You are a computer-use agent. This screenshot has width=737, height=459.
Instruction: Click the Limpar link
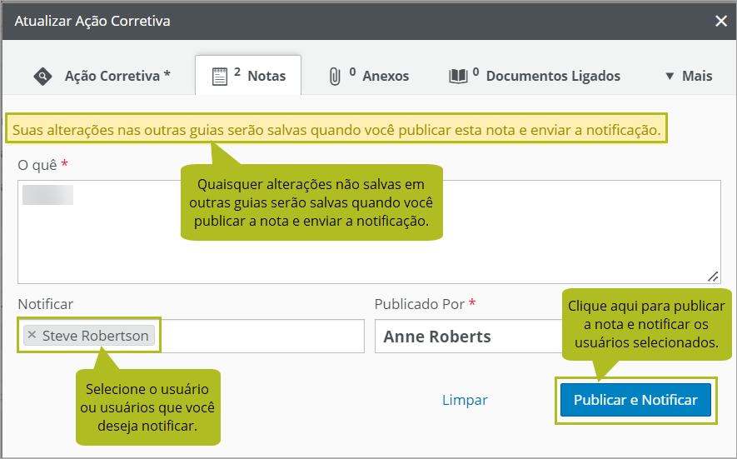point(465,401)
